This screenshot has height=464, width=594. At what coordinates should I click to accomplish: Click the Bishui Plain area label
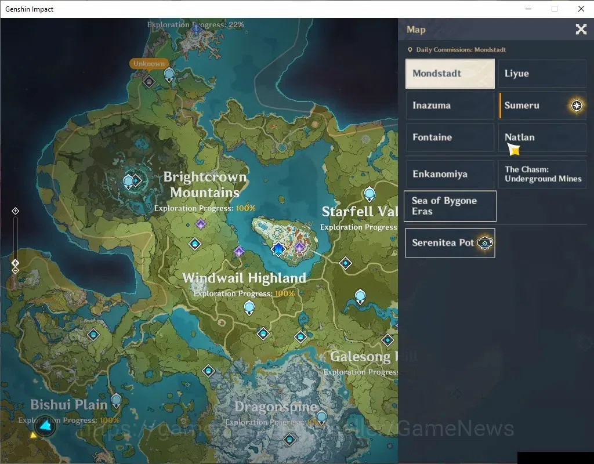pyautogui.click(x=69, y=404)
